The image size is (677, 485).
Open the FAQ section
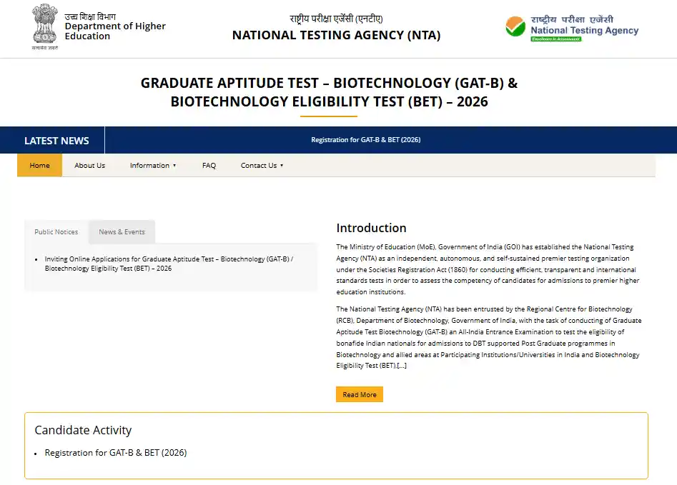[x=209, y=165]
